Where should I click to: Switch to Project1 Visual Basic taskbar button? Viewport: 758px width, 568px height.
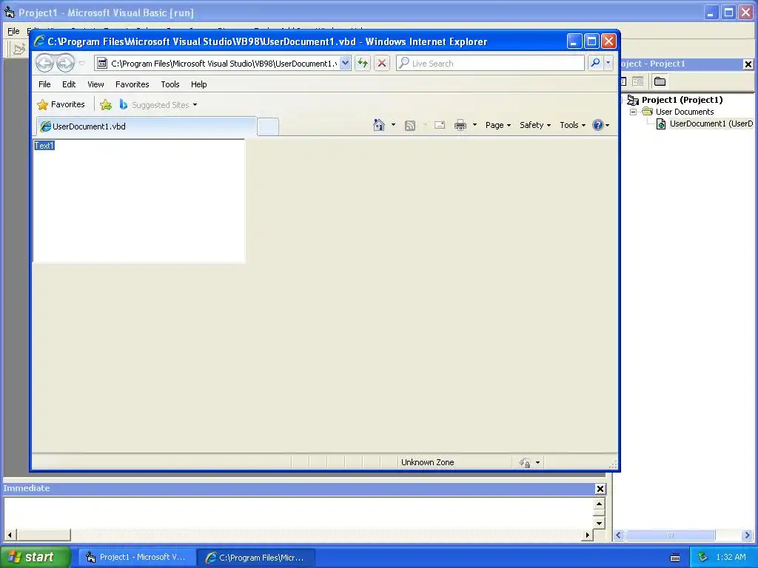(137, 558)
